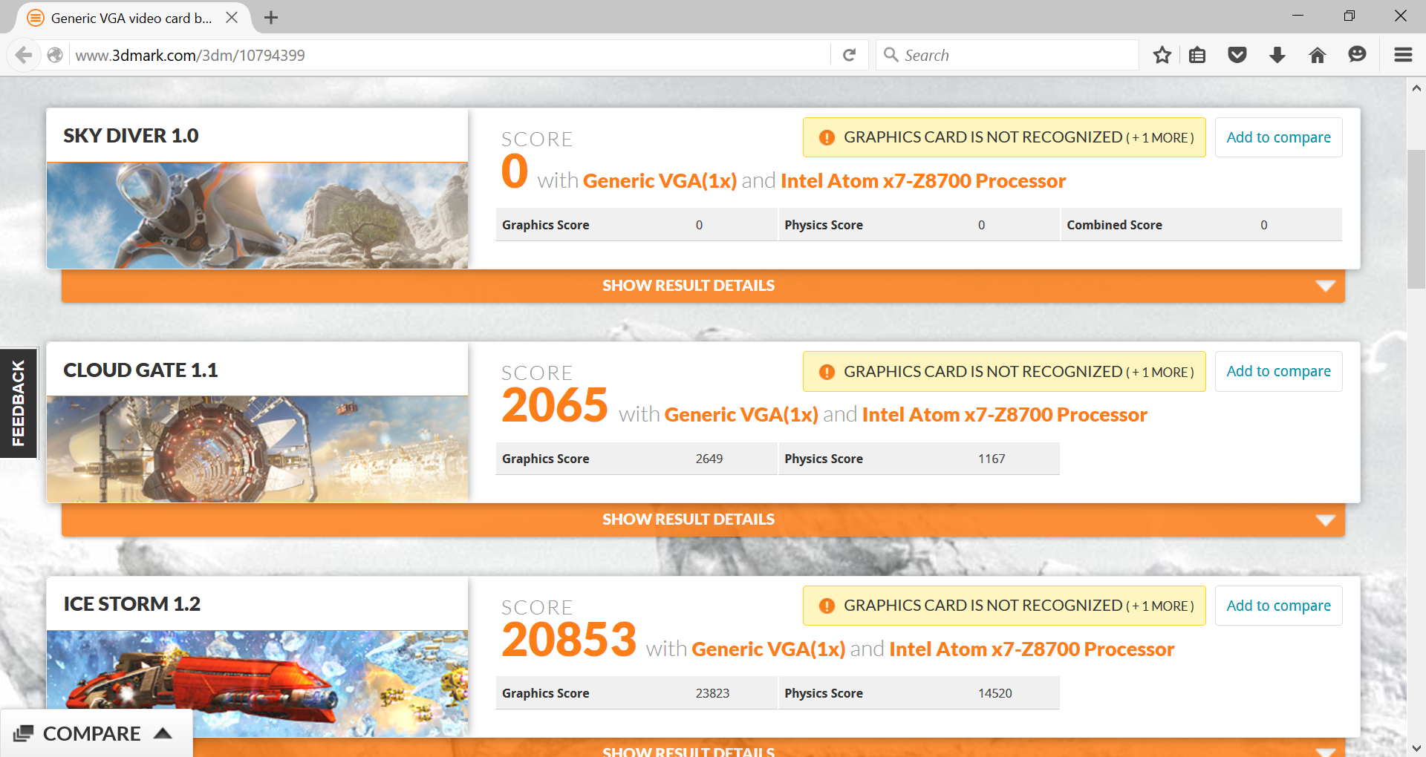Image resolution: width=1426 pixels, height=757 pixels.
Task: Open a new tab with the plus button
Action: (x=271, y=17)
